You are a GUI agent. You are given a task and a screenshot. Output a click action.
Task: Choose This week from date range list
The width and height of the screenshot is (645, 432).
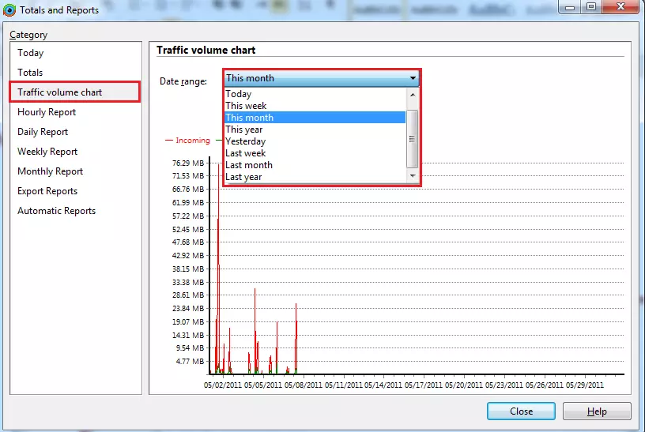(x=315, y=106)
